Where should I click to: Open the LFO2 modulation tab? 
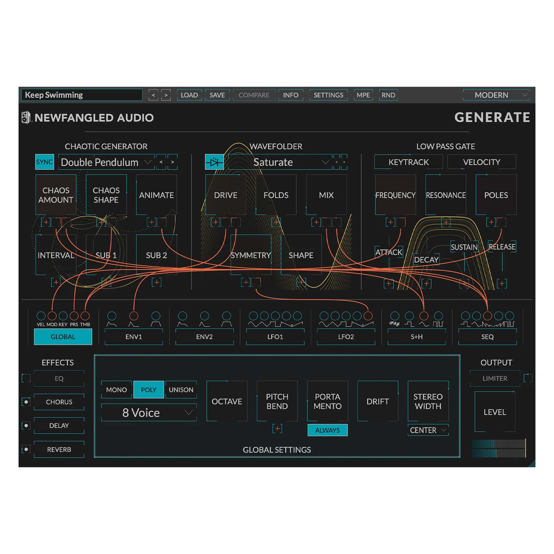[x=346, y=337]
